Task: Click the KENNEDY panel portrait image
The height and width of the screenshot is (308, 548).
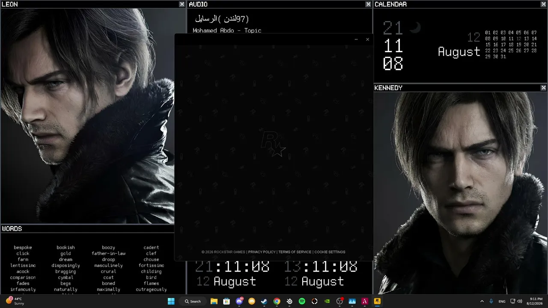Action: point(461,193)
